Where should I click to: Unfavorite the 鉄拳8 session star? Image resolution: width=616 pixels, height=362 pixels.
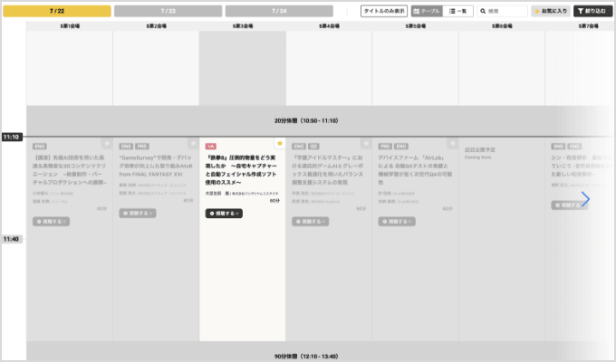(280, 143)
